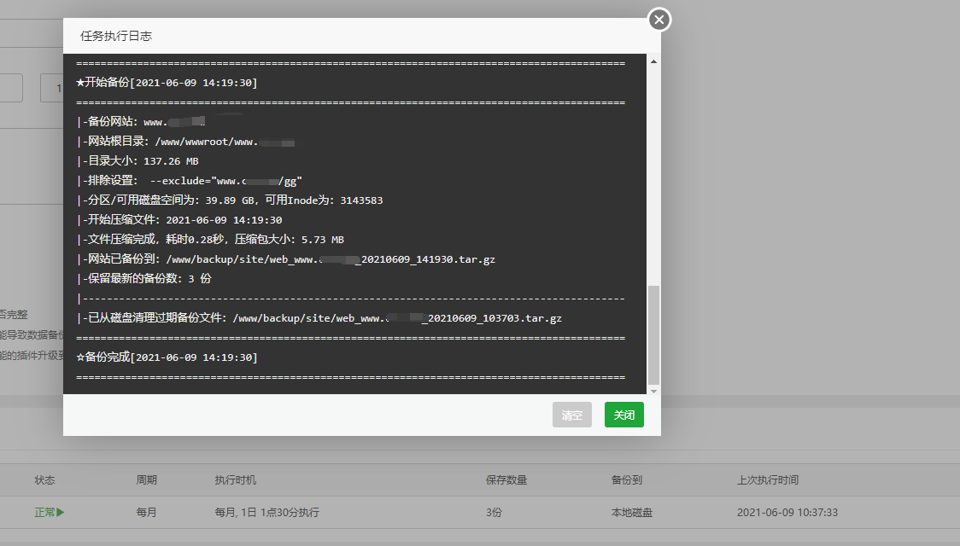The width and height of the screenshot is (960, 546).
Task: Click the 每月 cell in task row
Action: pos(146,513)
